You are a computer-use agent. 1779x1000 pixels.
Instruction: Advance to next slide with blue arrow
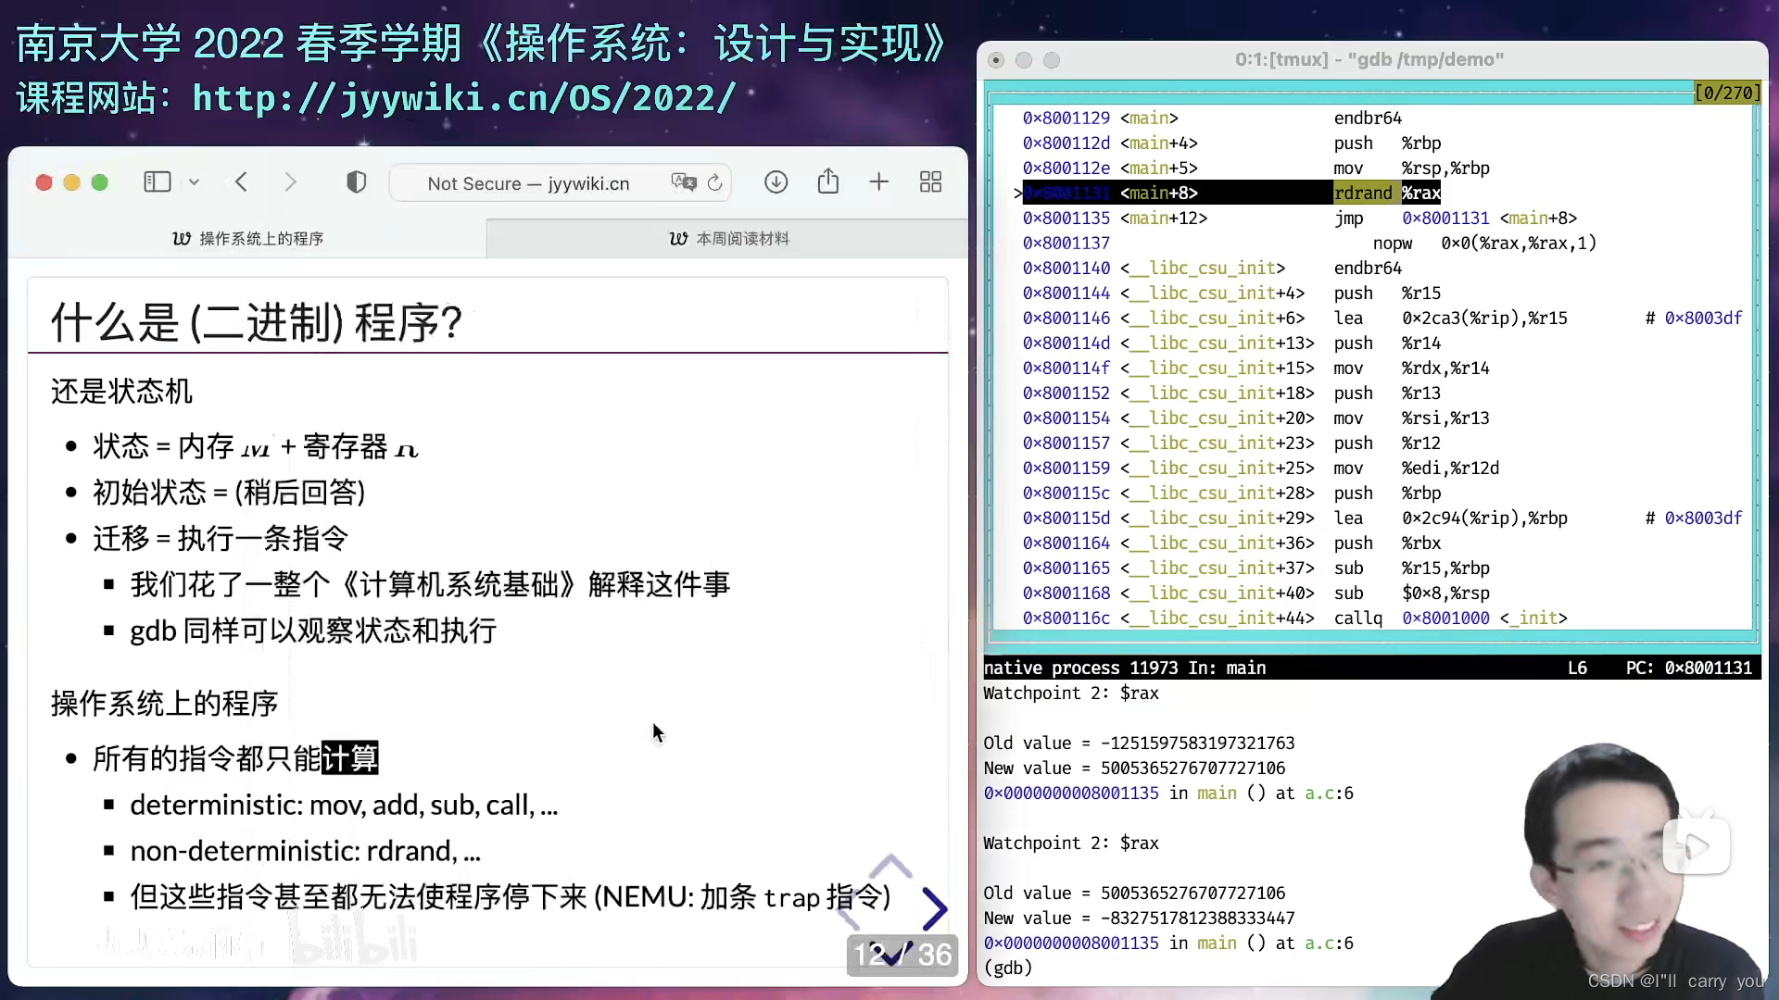(934, 908)
